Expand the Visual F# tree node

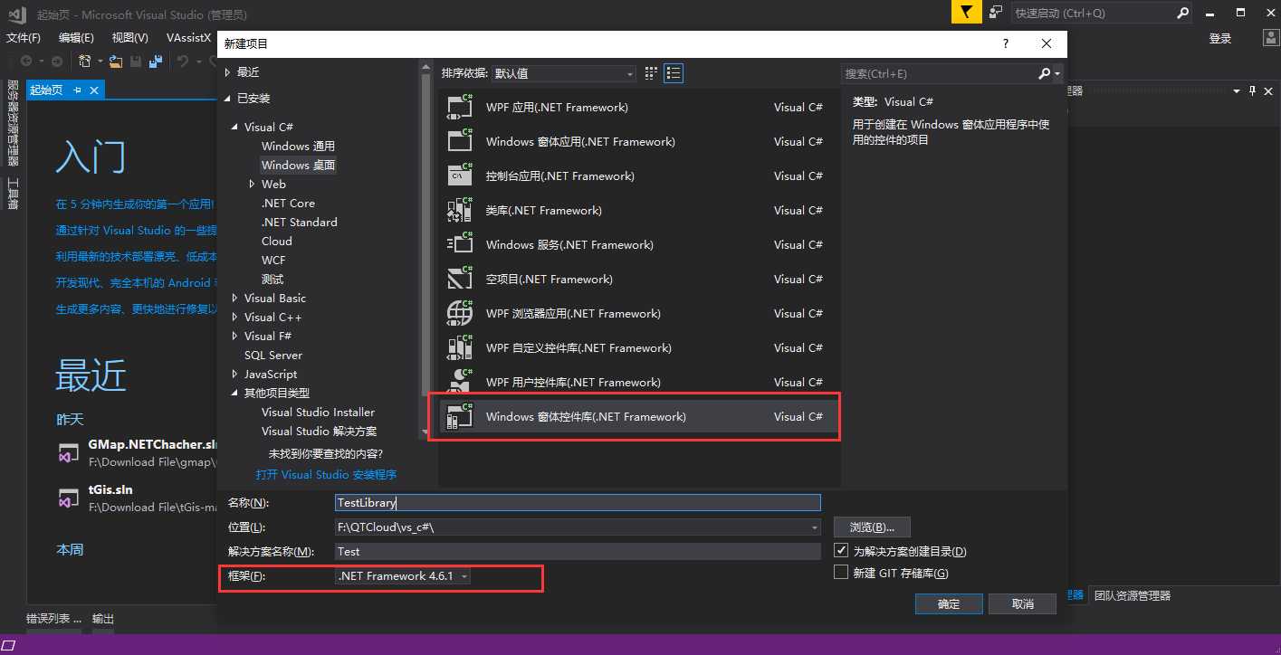point(234,336)
